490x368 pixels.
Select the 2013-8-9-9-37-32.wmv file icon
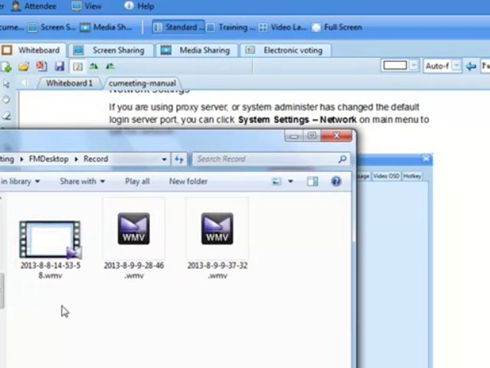pyautogui.click(x=217, y=229)
